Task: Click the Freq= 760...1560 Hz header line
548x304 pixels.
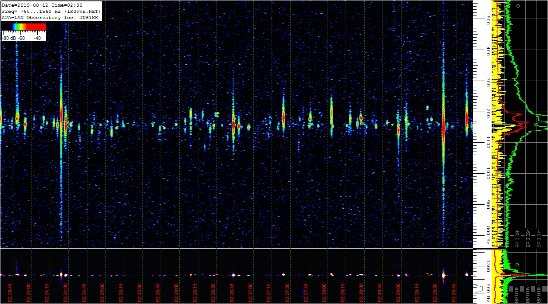Action: [x=50, y=11]
